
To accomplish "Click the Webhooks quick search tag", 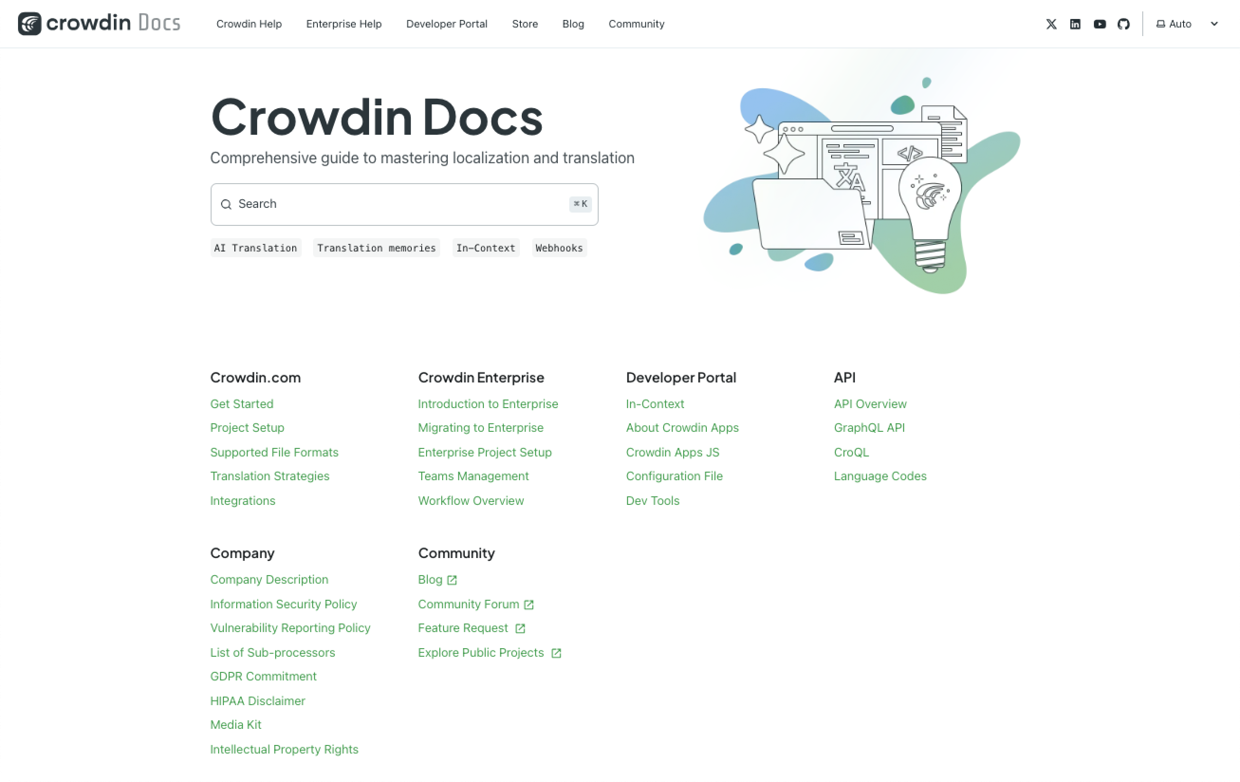I will pyautogui.click(x=559, y=248).
